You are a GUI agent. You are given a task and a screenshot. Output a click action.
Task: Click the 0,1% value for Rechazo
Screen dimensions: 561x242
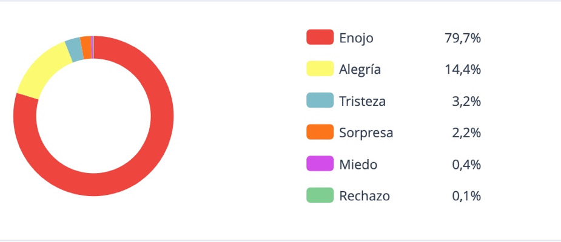click(x=466, y=196)
